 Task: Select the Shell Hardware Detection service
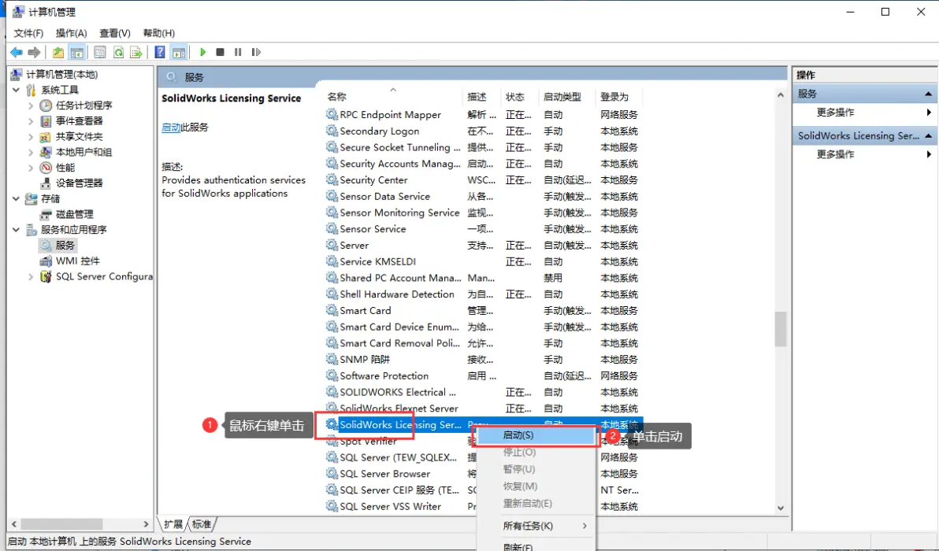[x=482, y=294]
